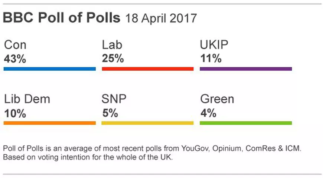Click the yellow SNP bar
This screenshot has height=178, width=323.
[147, 123]
